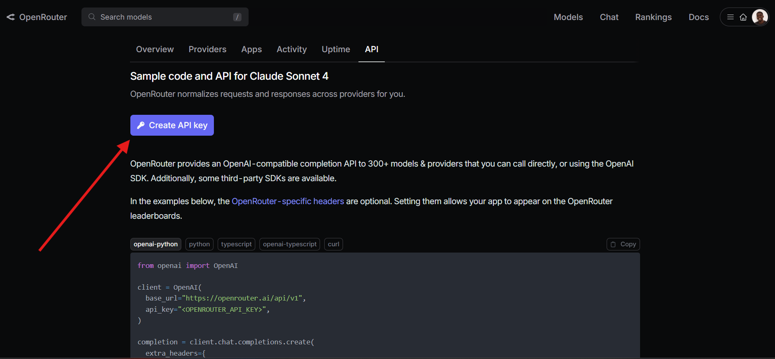This screenshot has height=359, width=775.
Task: Click the Create API key button
Action: [x=172, y=125]
